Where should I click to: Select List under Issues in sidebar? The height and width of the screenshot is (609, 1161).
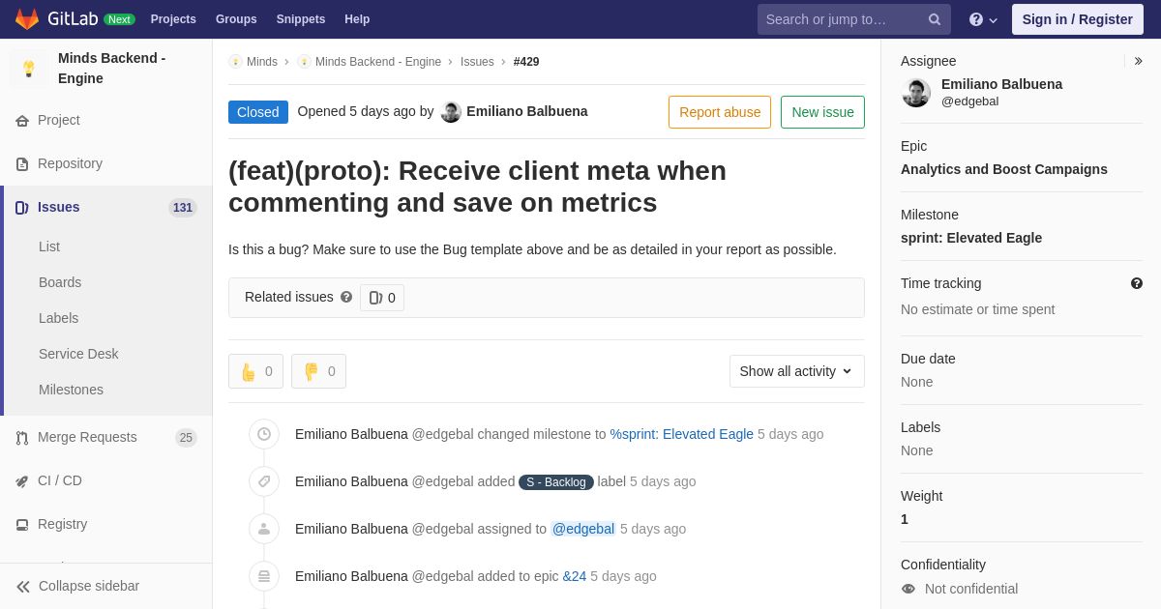(49, 246)
